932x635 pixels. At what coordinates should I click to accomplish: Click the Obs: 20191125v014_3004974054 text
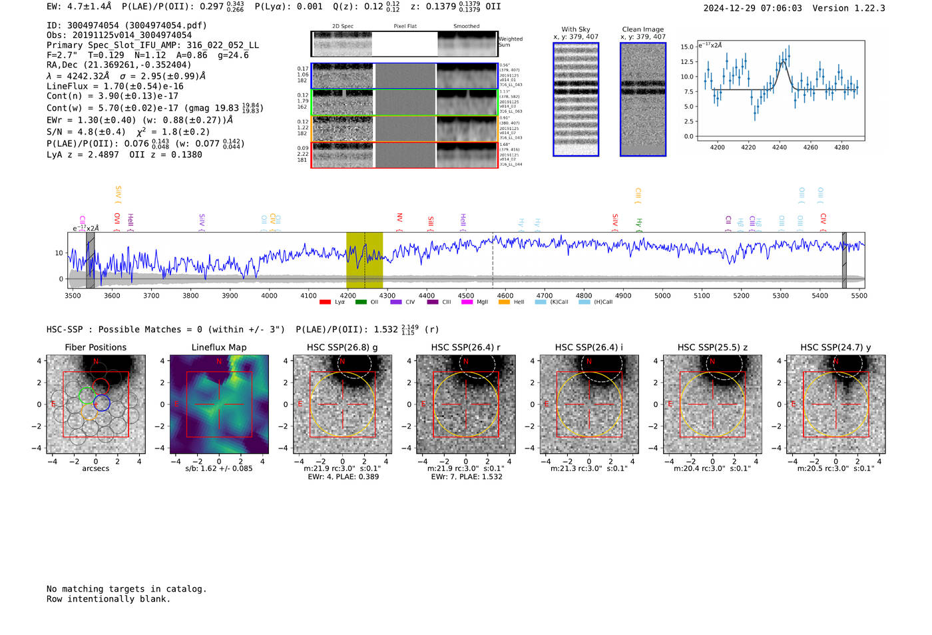coord(119,35)
